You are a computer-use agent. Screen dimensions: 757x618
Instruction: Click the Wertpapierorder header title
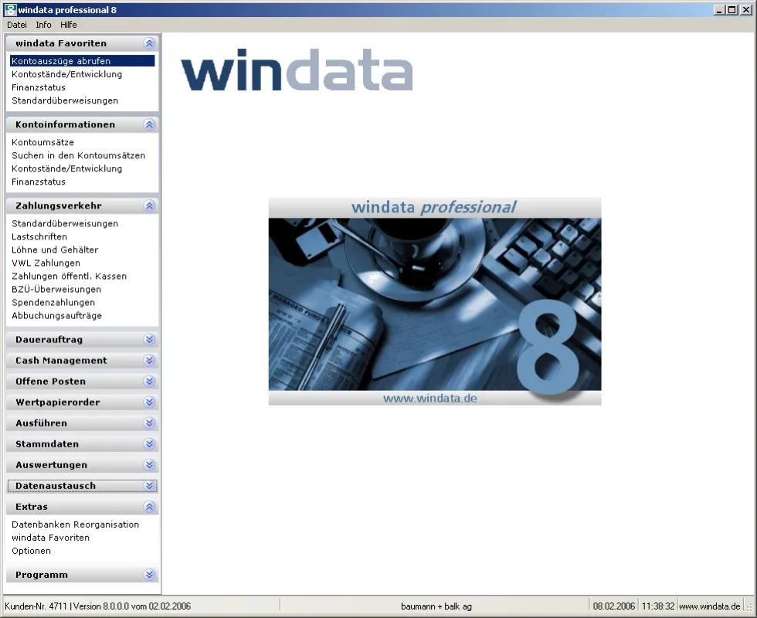point(58,402)
